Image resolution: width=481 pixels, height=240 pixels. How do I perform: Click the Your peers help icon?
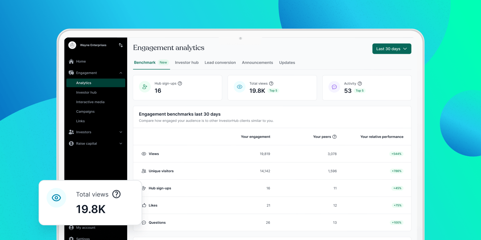335,137
